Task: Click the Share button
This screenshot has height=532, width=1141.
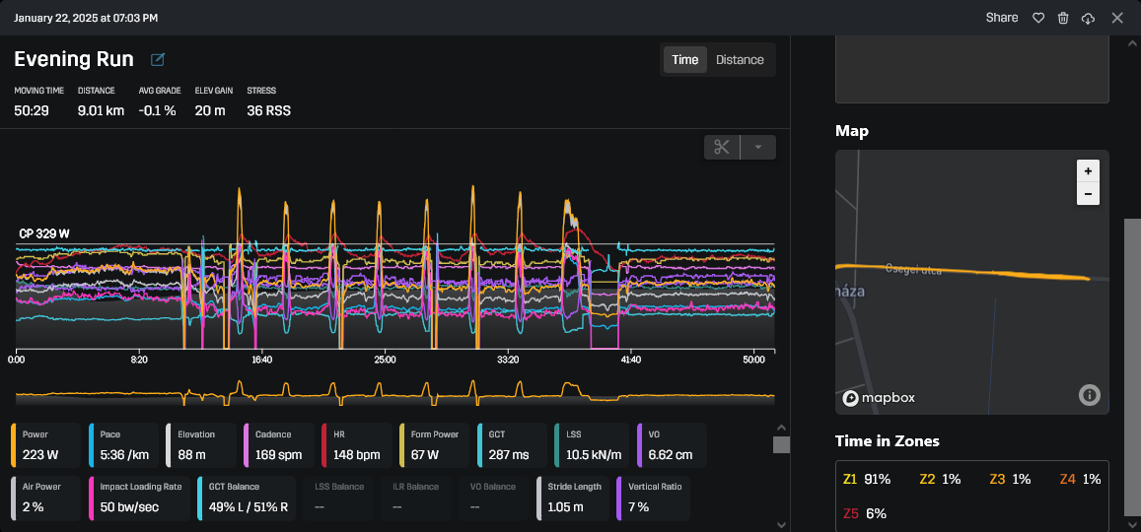Action: click(1002, 18)
